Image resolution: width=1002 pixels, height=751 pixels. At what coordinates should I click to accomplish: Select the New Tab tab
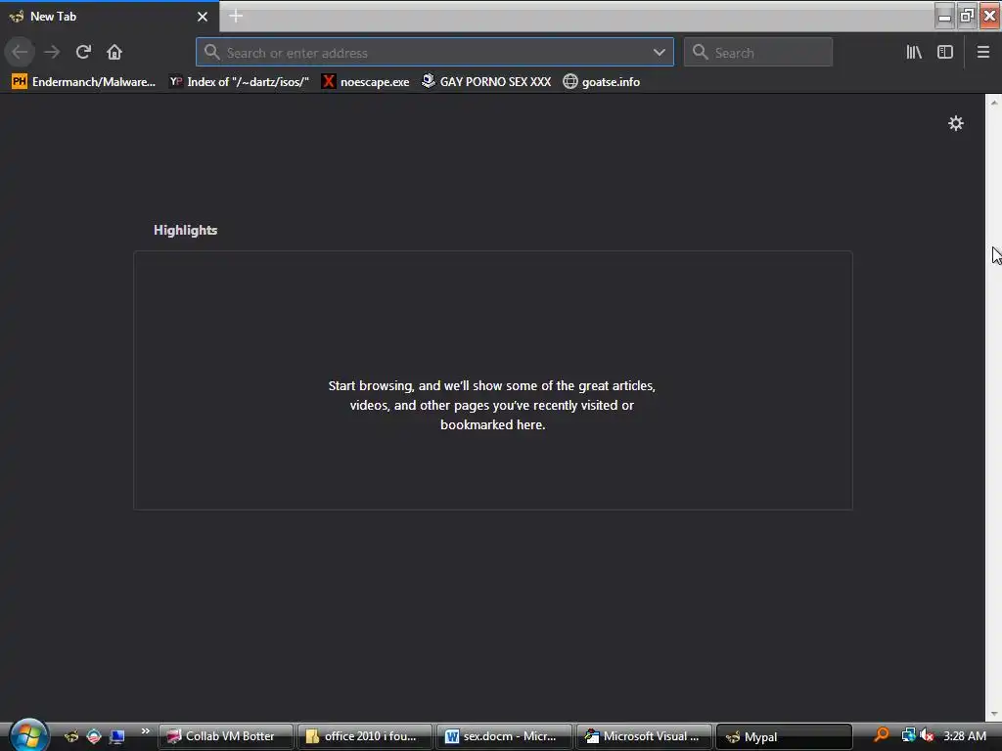point(109,17)
